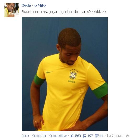Show the 197 comments
This screenshot has width=137, height=140.
(90, 136)
